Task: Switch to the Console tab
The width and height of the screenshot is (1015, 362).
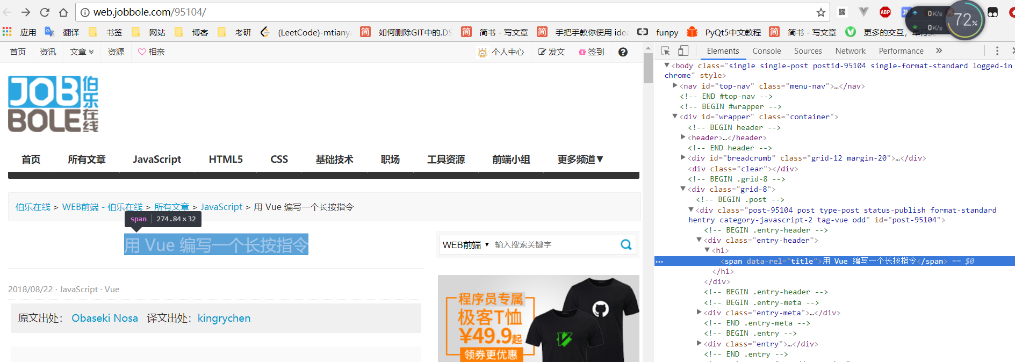Action: [767, 51]
